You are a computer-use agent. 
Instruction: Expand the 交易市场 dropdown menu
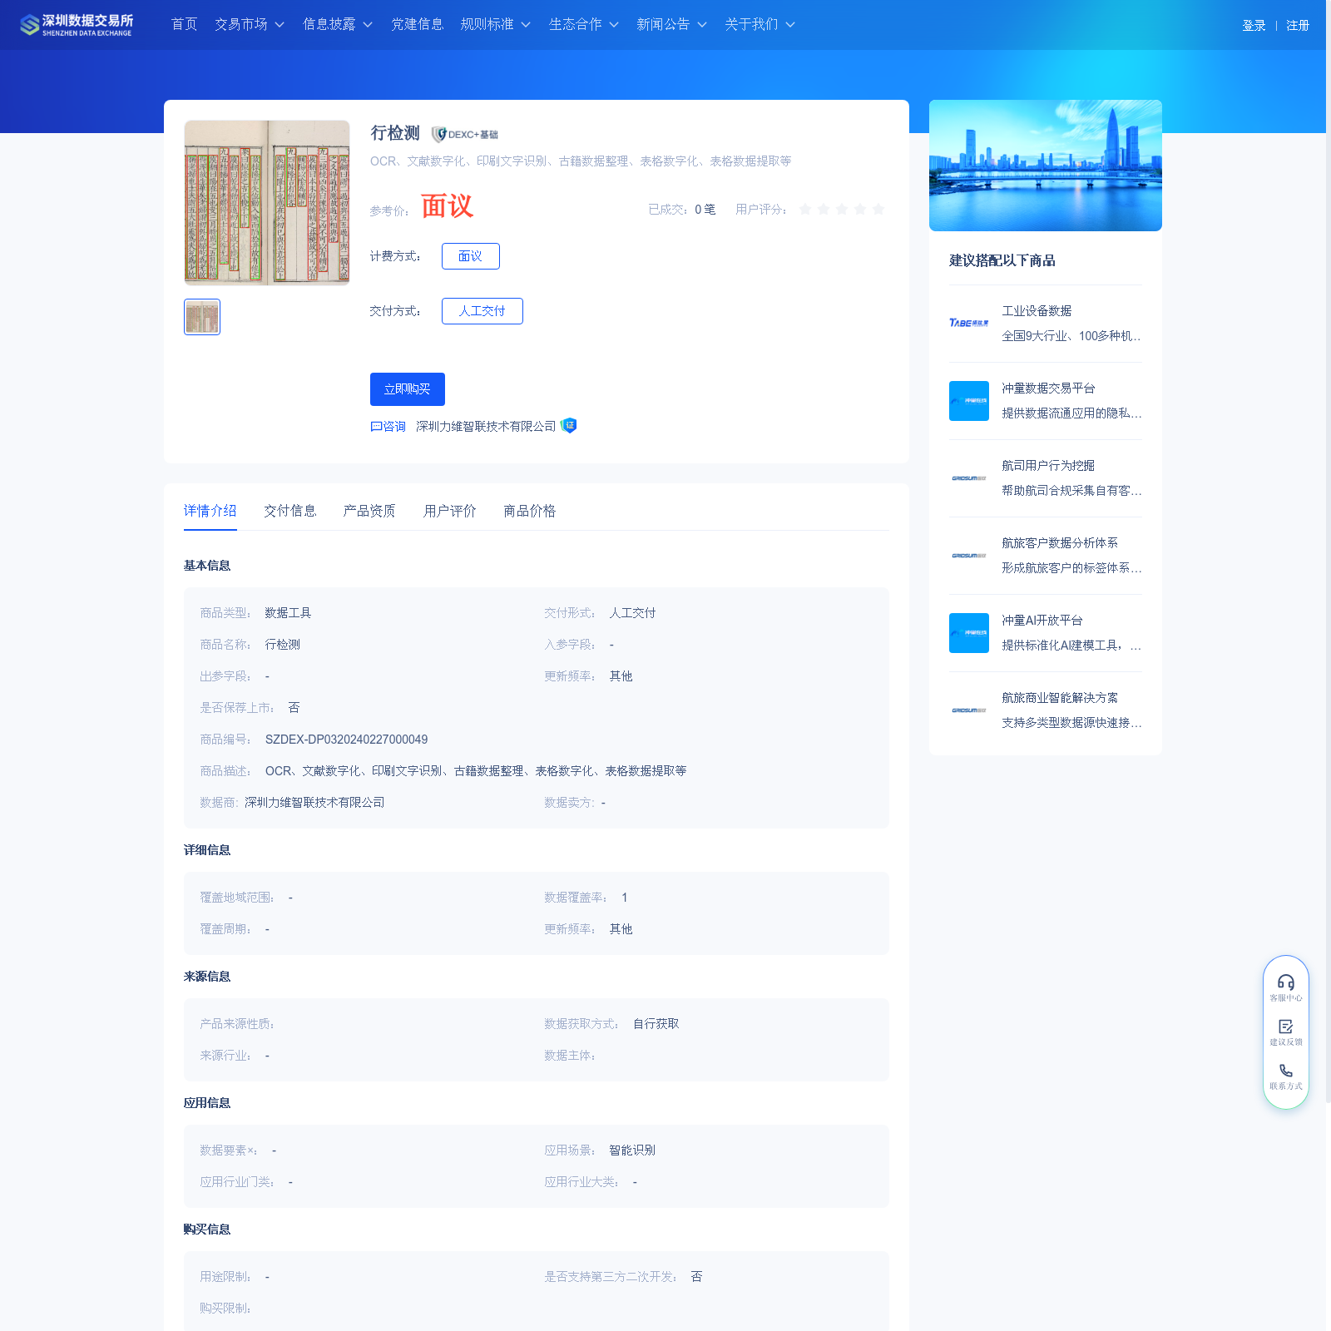pyautogui.click(x=250, y=24)
